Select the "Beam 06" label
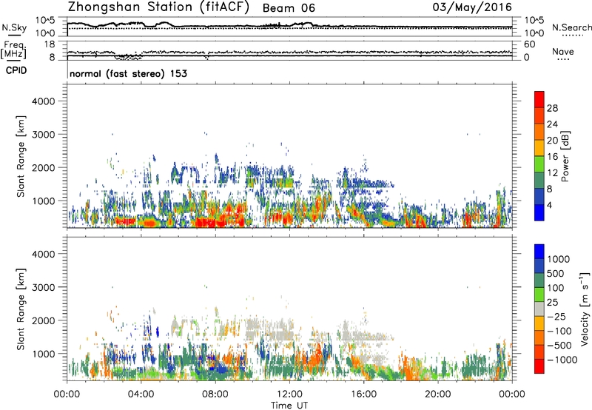Screen dimensions: 592x410 coord(289,8)
